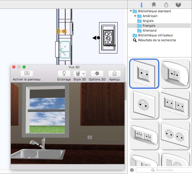Open the stopwatch tab icon

[x=166, y=5]
